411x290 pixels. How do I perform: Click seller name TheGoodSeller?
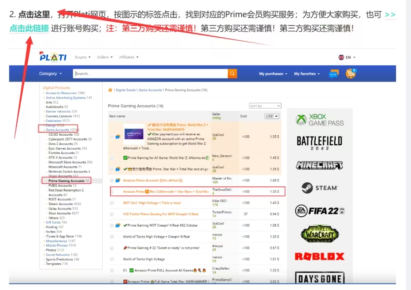click(222, 190)
